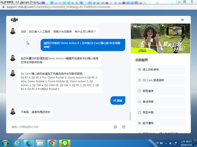
Task: Click the chat conversation scrollbar thumb
Action: [130, 116]
